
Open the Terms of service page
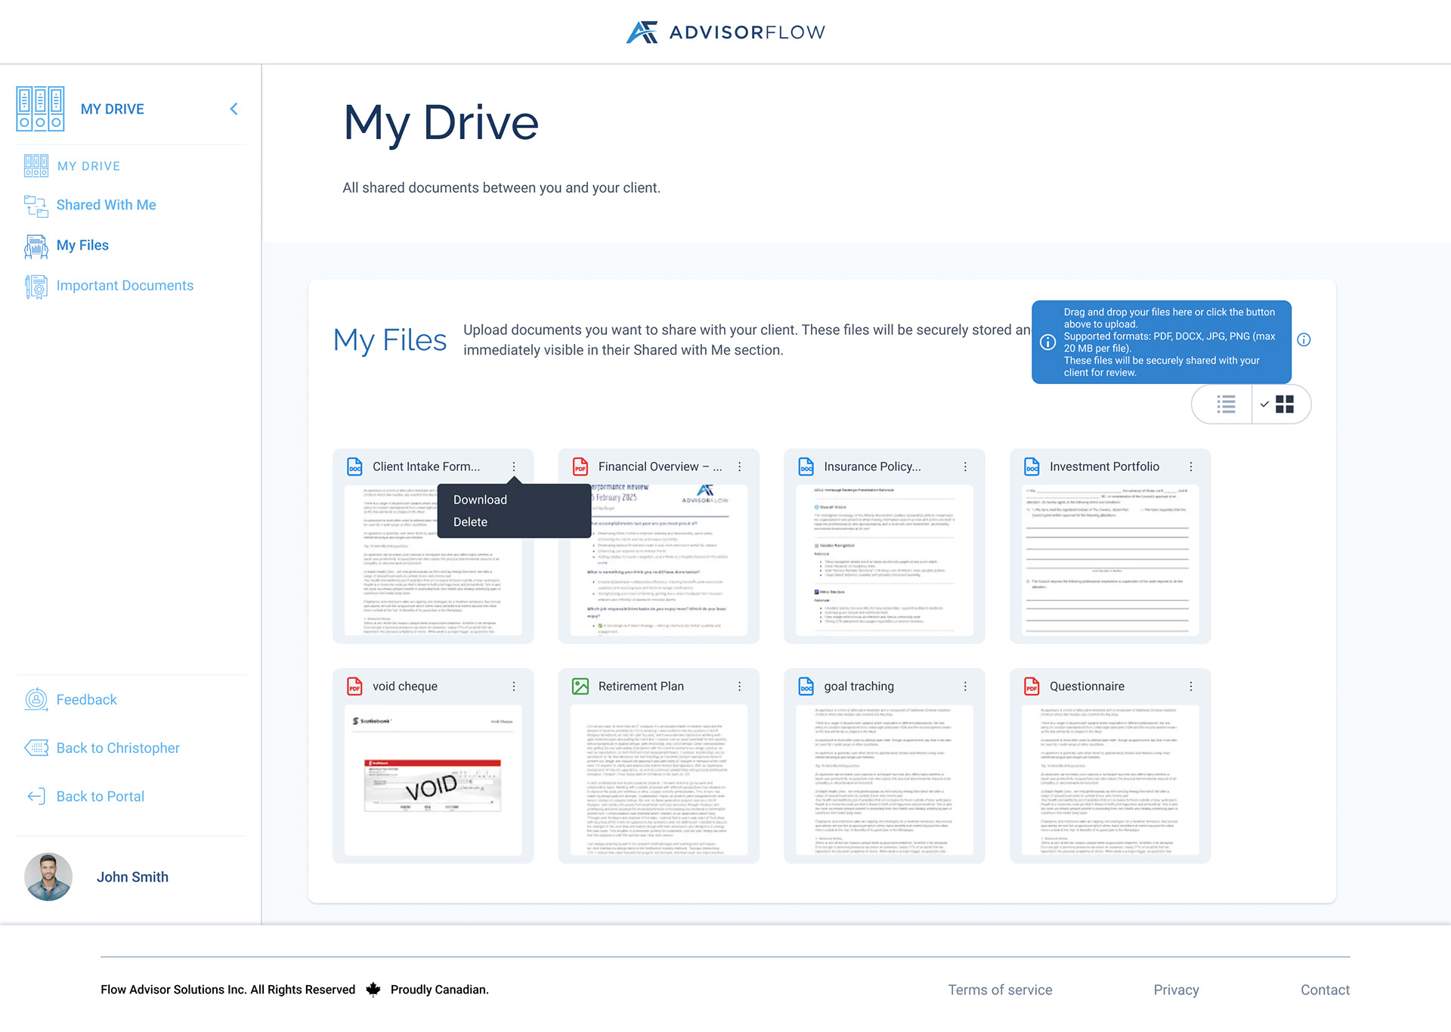(x=1000, y=989)
